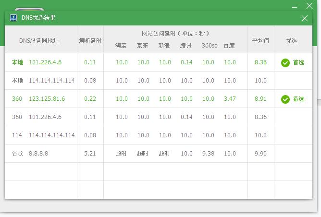Click the 360so column header
This screenshot has width=321, height=217.
(210, 45)
